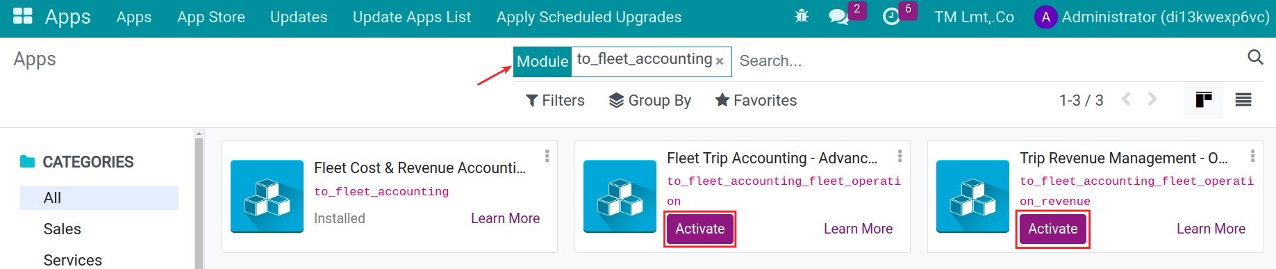
Task: Activate the Fleet Trip Accounting module
Action: pyautogui.click(x=700, y=229)
